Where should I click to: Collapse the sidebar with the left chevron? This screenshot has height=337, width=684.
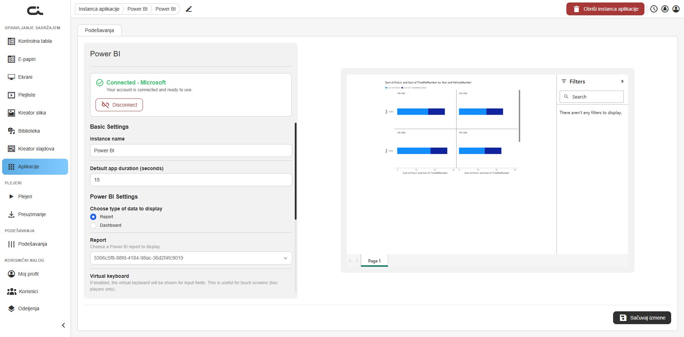(x=63, y=325)
